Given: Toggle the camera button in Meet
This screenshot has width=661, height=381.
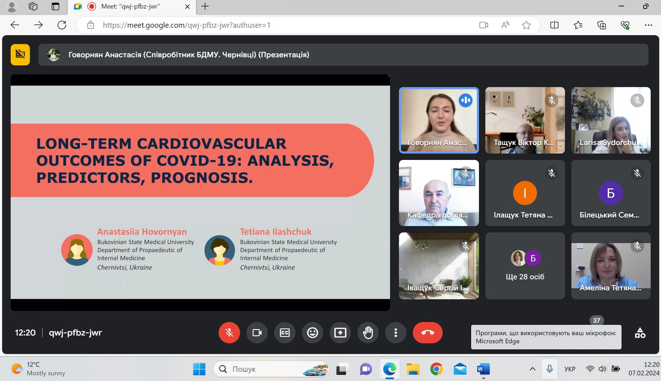Looking at the screenshot, I should click(x=257, y=333).
